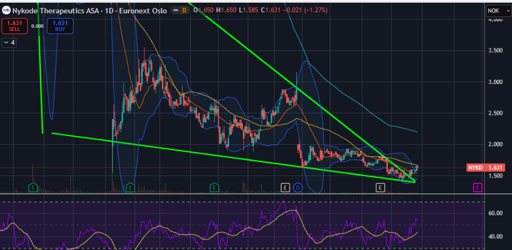Click the blue D dividend marker
Image resolution: width=512 pixels, height=250 pixels.
[298, 187]
